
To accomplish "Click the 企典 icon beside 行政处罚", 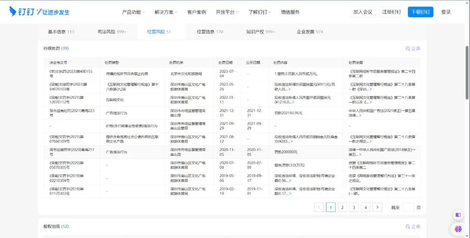I will 413,49.
